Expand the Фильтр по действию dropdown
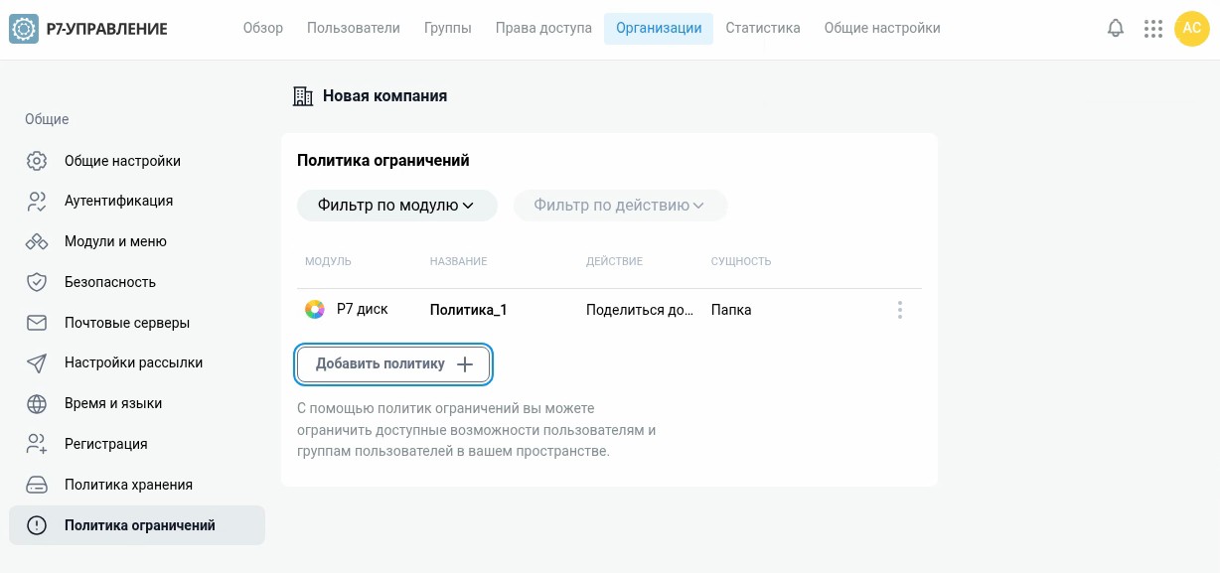 click(620, 206)
